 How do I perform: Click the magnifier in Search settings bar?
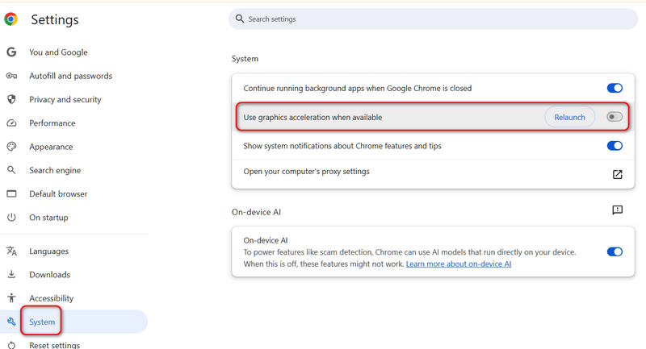click(x=239, y=19)
